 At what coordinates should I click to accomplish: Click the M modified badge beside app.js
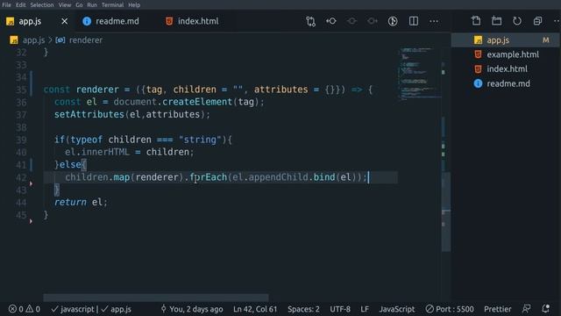tap(545, 40)
